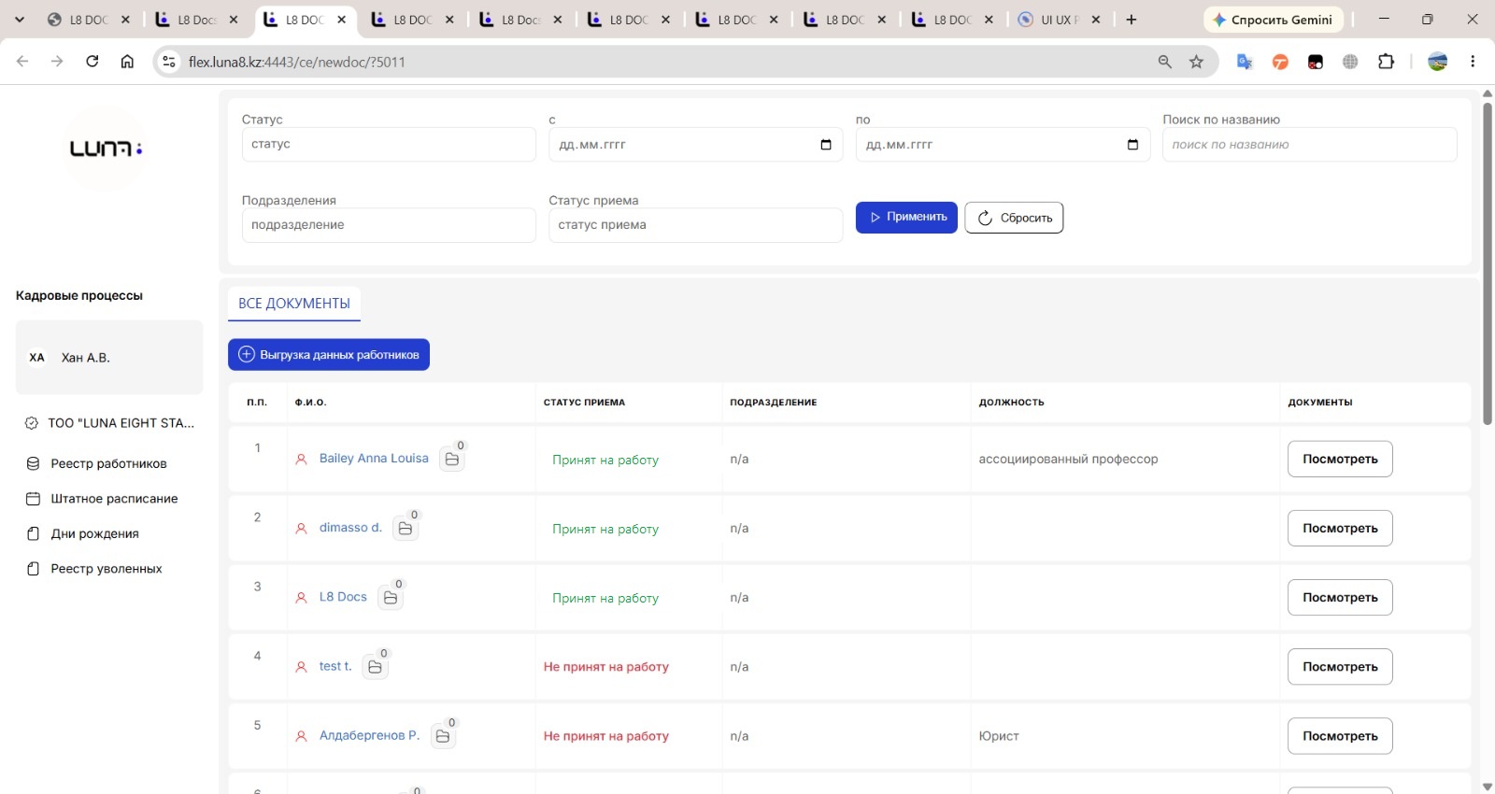Select ТОО "LUNA EIGHT STA..." company item
Viewport: 1495px width, 794px height.
(x=109, y=423)
